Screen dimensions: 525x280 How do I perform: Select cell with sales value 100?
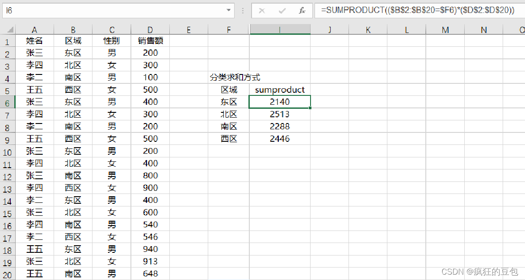(x=150, y=78)
